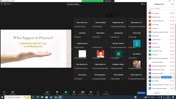Expand options arrow next to Share Screen
176x99 pixels.
pos(69,92)
